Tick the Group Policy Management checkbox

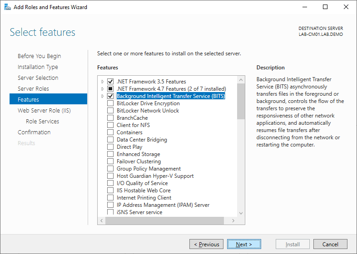[110, 169]
